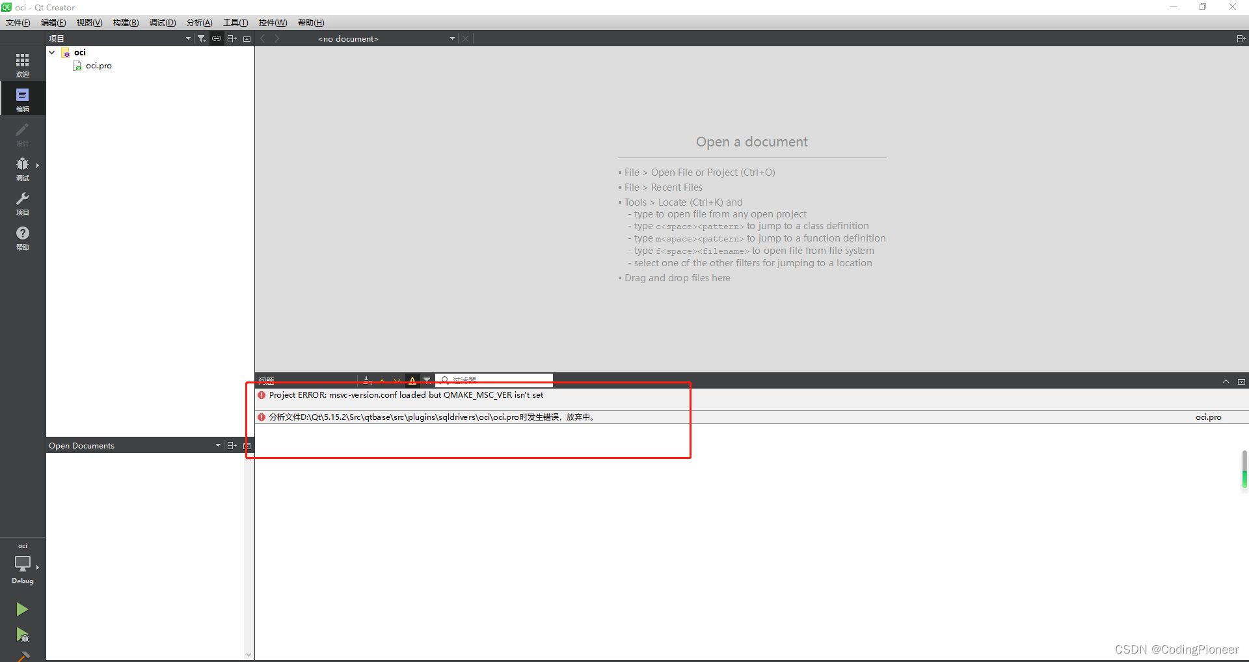Maximize the Issues output pane
Image resolution: width=1249 pixels, height=662 pixels.
click(x=1226, y=381)
